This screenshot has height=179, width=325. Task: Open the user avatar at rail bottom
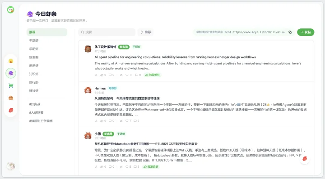click(10, 166)
